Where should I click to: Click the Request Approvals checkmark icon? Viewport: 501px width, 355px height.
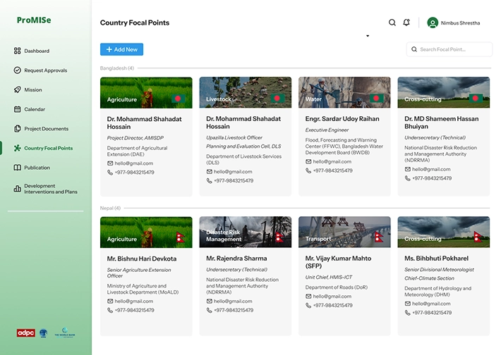tap(17, 70)
